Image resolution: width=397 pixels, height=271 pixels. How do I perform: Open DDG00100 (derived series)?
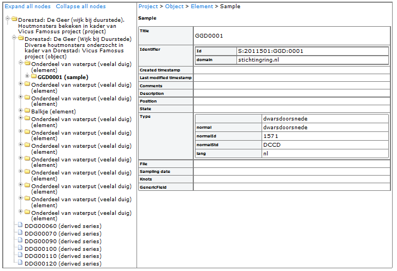[x=63, y=249]
